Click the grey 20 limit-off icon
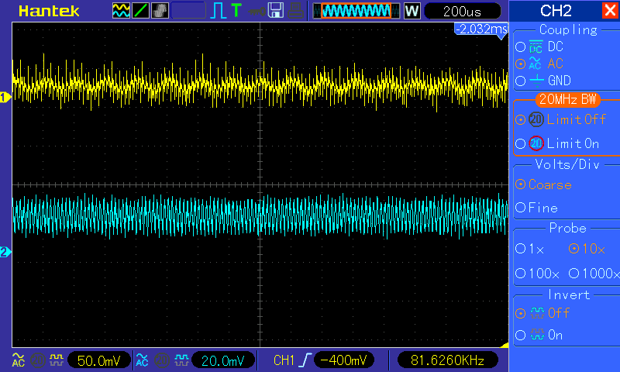The width and height of the screenshot is (620, 372). click(536, 119)
